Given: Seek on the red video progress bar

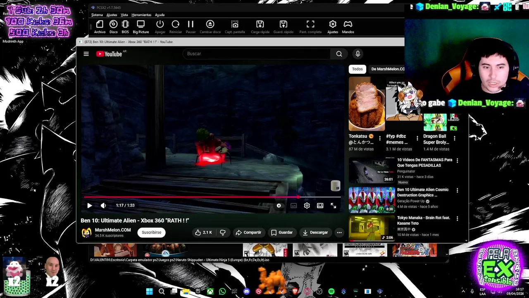Looking at the screenshot, I should point(212,197).
